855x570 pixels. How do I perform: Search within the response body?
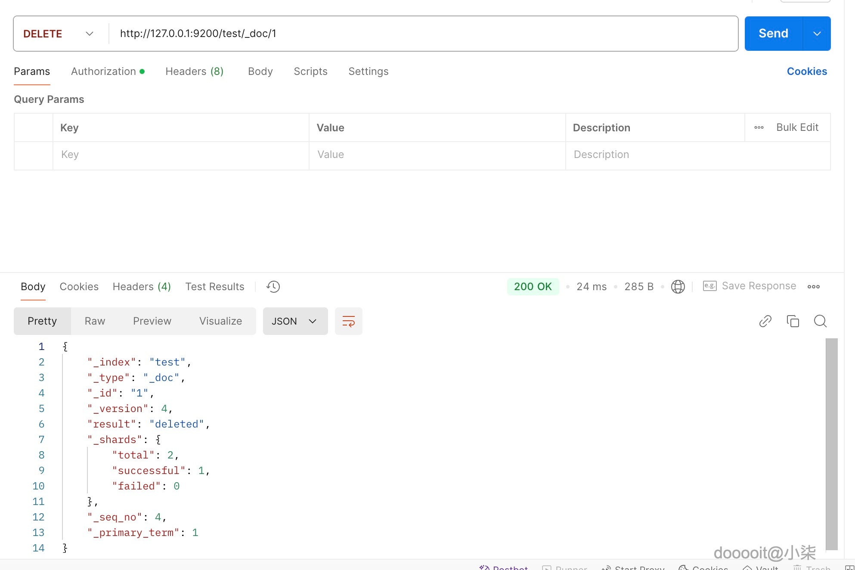click(x=820, y=321)
